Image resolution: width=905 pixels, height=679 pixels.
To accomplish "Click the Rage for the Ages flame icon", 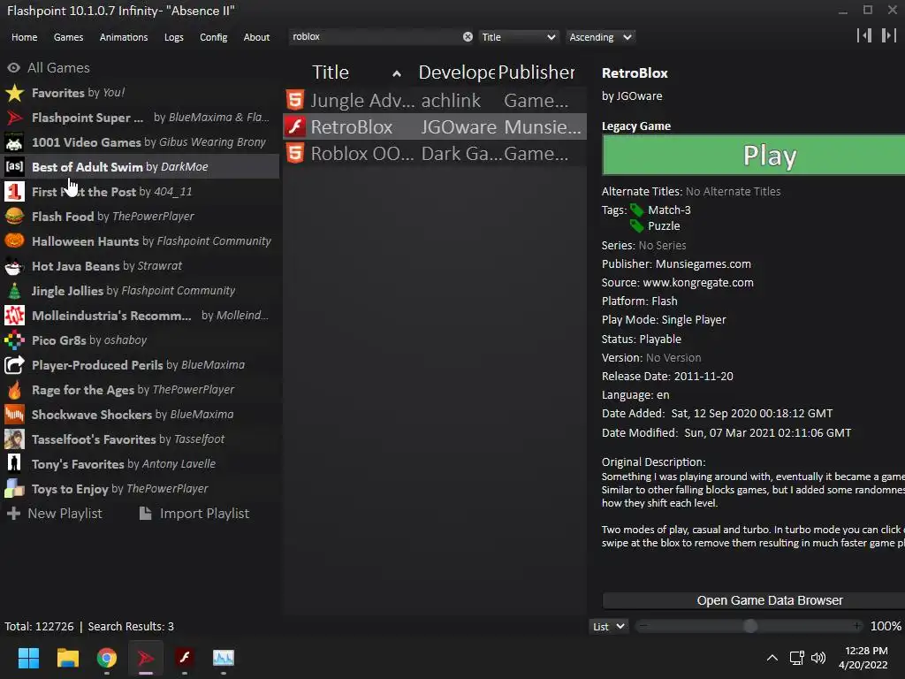I will (x=14, y=390).
